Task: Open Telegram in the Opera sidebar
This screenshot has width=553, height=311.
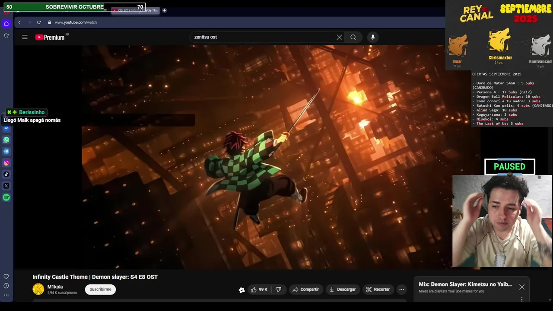Action: click(x=6, y=151)
